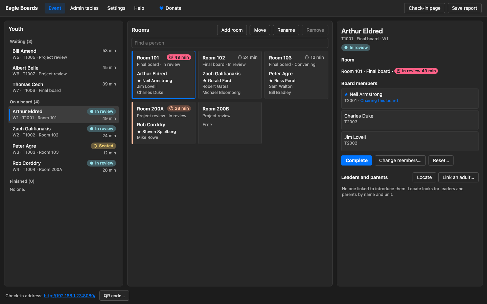
Task: Click the Charles Duke board member row
Action: tap(410, 120)
